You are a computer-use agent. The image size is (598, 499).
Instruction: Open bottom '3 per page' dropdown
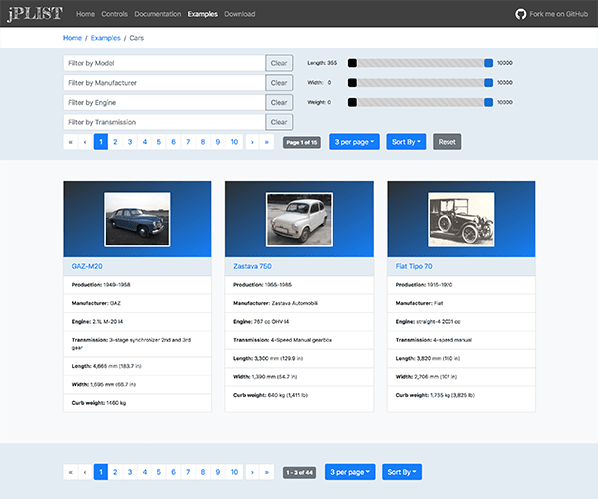point(350,472)
